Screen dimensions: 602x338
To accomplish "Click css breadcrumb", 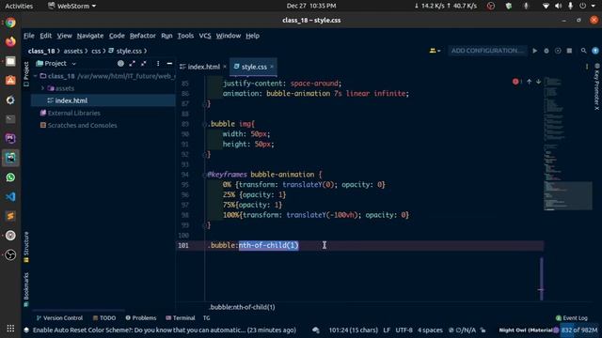I will tap(96, 51).
